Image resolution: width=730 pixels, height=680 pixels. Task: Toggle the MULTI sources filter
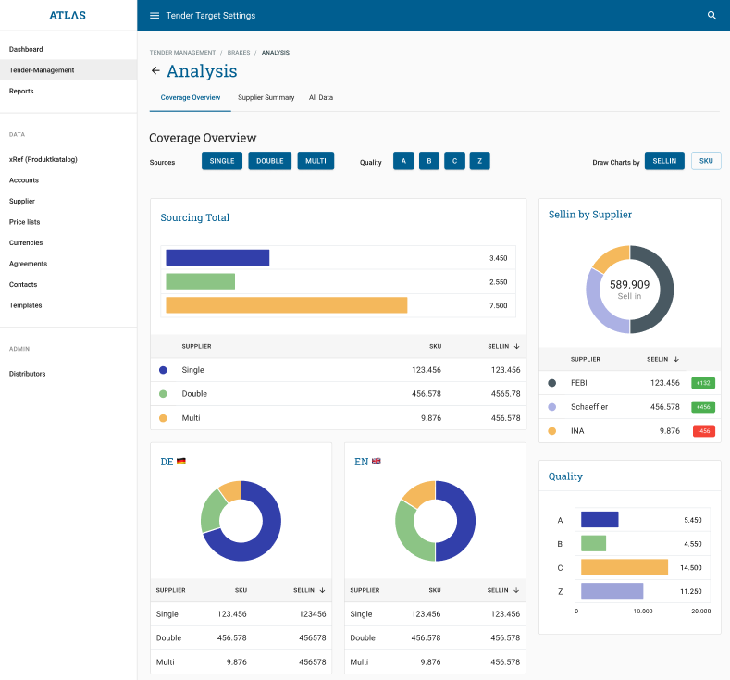click(316, 161)
